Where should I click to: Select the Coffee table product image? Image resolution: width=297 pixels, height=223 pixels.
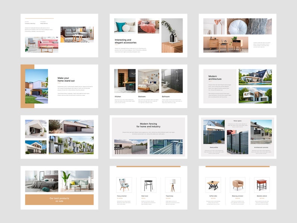coord(213,185)
